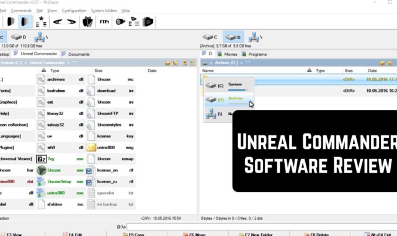Click the left-pointing arrow toolbar icon

tap(58, 22)
